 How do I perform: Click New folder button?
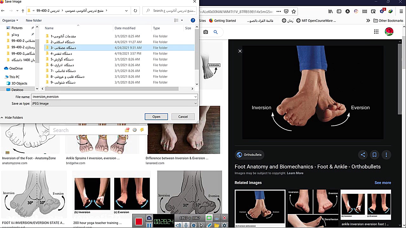coord(34,20)
